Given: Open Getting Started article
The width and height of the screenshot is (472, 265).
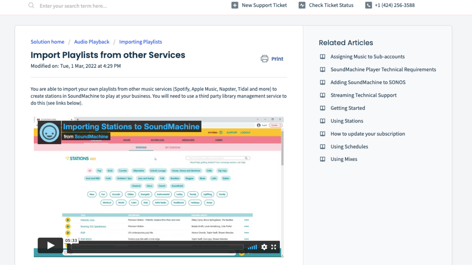Looking at the screenshot, I should (x=348, y=108).
